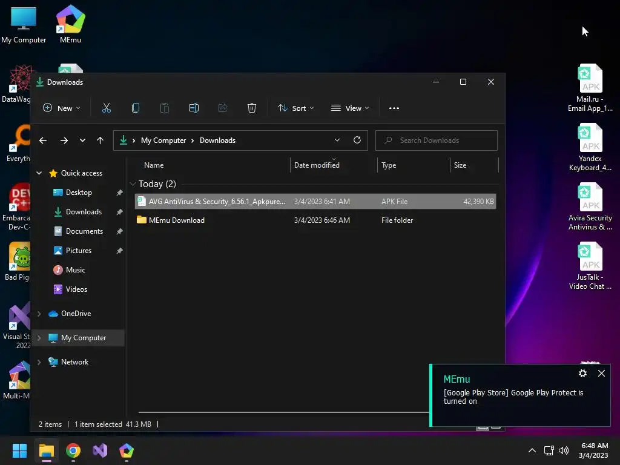Open the New item dropdown
620x465 pixels.
62,108
